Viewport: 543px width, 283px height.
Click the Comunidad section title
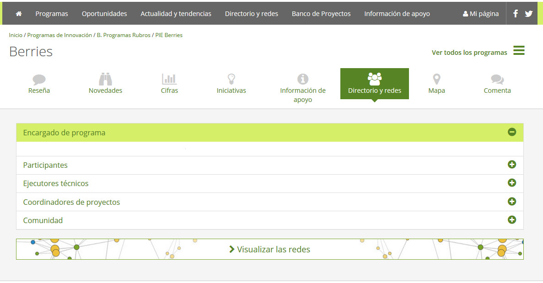[43, 220]
